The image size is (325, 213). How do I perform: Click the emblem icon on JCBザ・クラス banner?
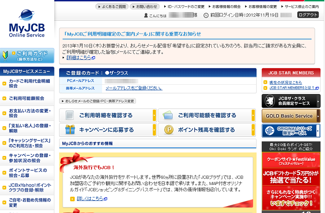pos(270,101)
